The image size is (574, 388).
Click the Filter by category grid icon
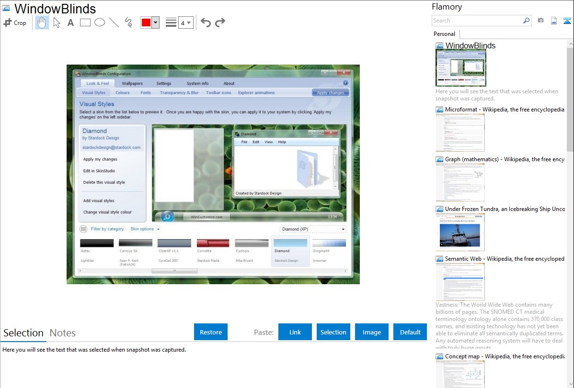[83, 229]
